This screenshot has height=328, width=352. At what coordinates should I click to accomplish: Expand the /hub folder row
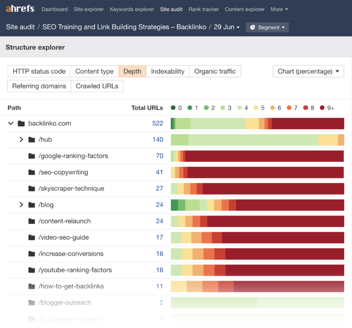pyautogui.click(x=21, y=140)
